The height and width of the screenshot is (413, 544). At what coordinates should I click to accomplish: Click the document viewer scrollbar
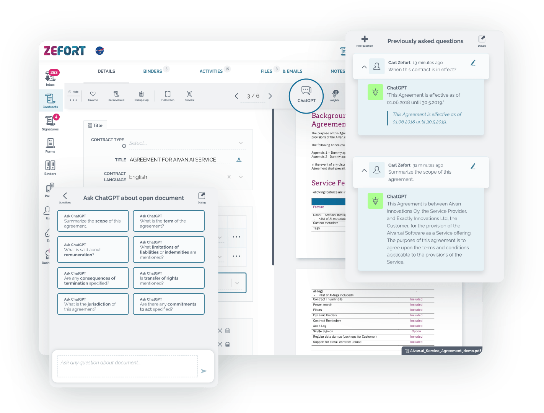pyautogui.click(x=273, y=187)
